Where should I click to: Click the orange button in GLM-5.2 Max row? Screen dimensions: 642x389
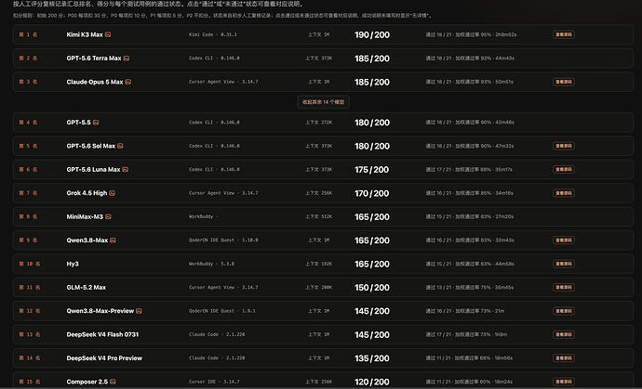(564, 287)
